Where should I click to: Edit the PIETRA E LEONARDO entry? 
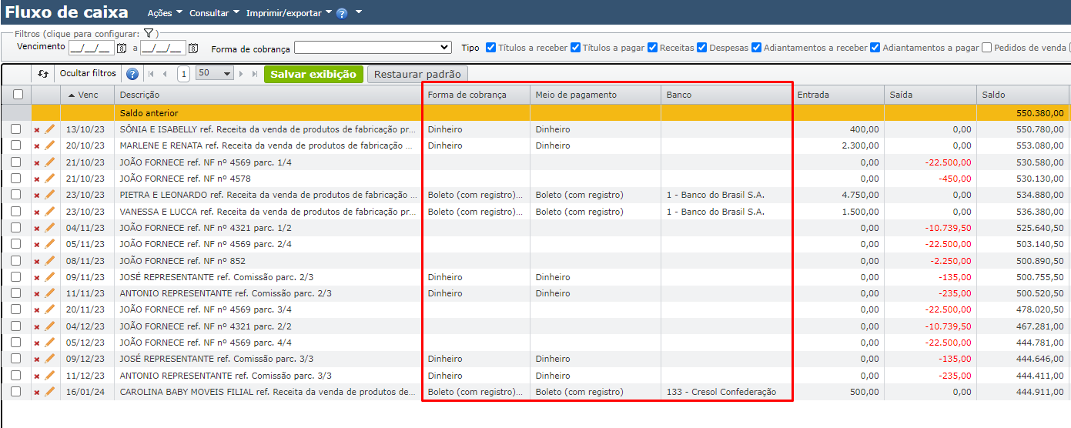(49, 195)
